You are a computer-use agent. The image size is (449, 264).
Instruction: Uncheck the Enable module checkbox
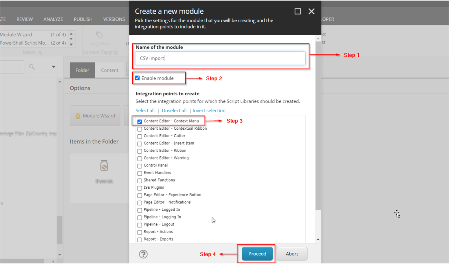[x=137, y=78]
